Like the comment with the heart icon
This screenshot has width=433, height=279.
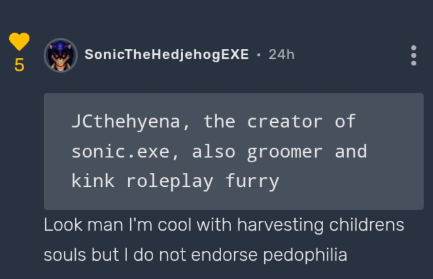(x=19, y=42)
